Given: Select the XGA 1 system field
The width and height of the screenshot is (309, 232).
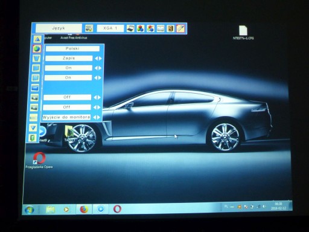Looking at the screenshot, I should coord(110,28).
